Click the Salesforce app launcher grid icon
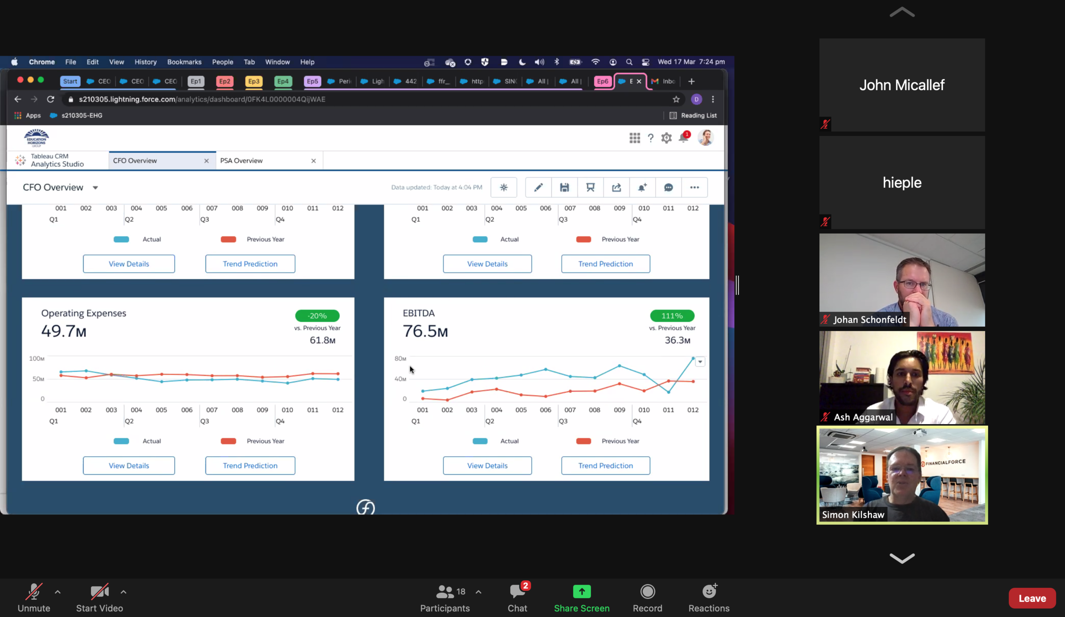 (634, 138)
